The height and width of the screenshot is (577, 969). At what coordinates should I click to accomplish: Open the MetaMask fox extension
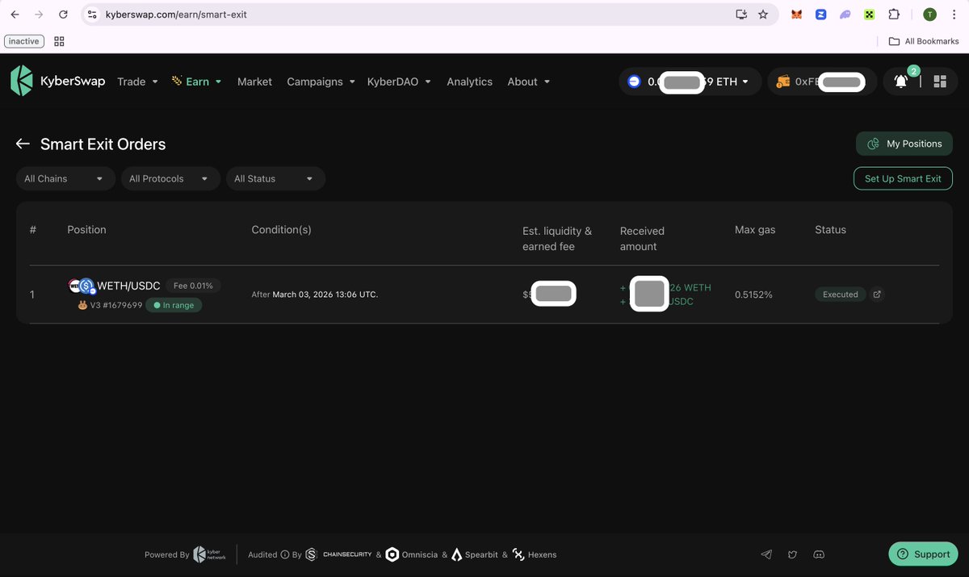point(796,15)
